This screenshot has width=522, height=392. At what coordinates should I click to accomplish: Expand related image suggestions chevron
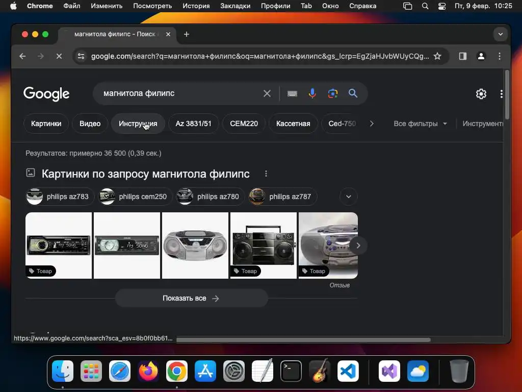click(349, 197)
